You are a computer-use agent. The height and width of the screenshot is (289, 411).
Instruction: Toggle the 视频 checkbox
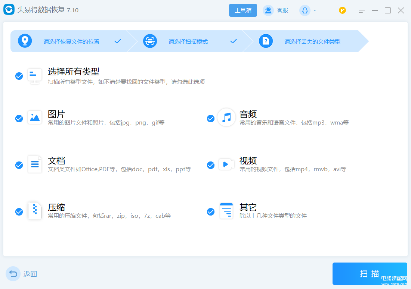pyautogui.click(x=211, y=165)
